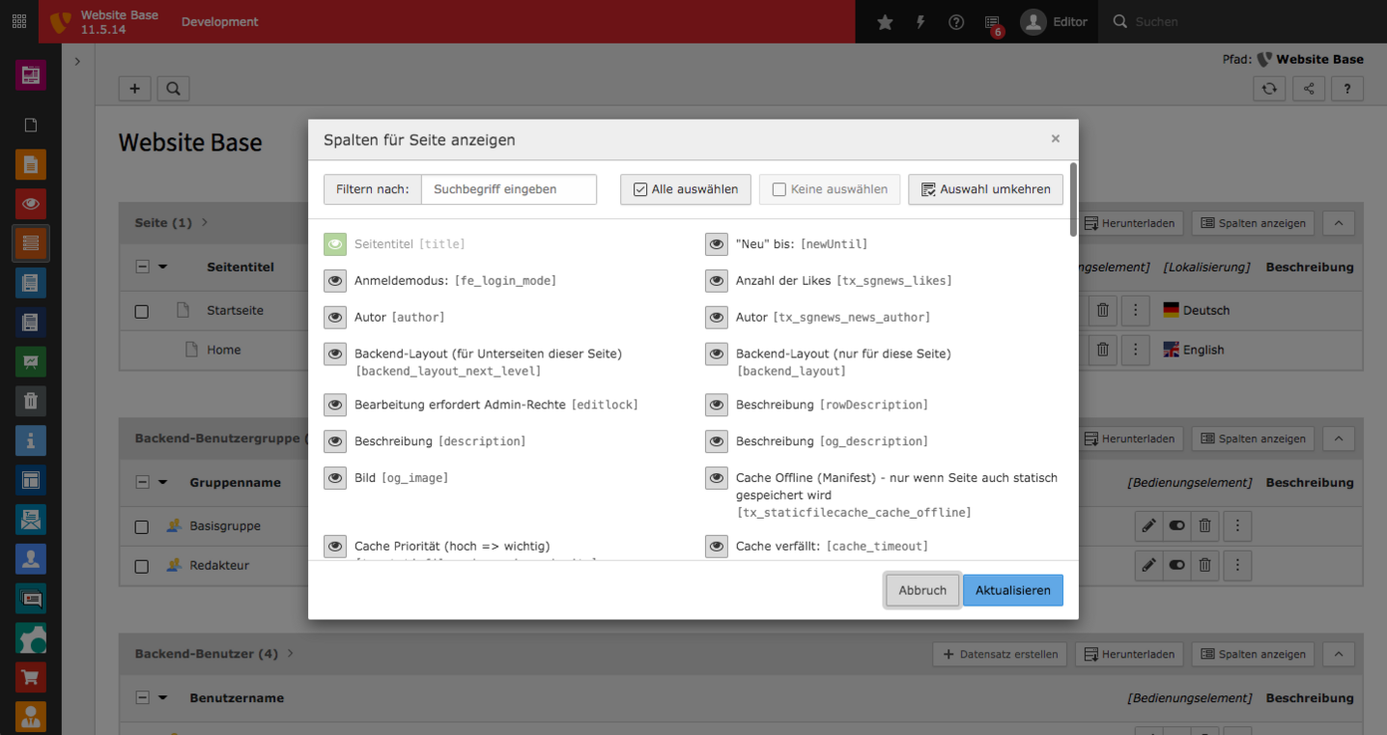This screenshot has width=1387, height=735.
Task: Open the Recycler trash module
Action: tap(30, 401)
